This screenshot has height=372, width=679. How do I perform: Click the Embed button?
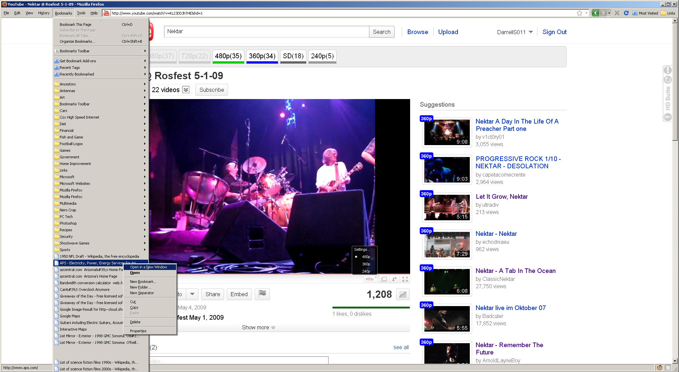point(239,294)
